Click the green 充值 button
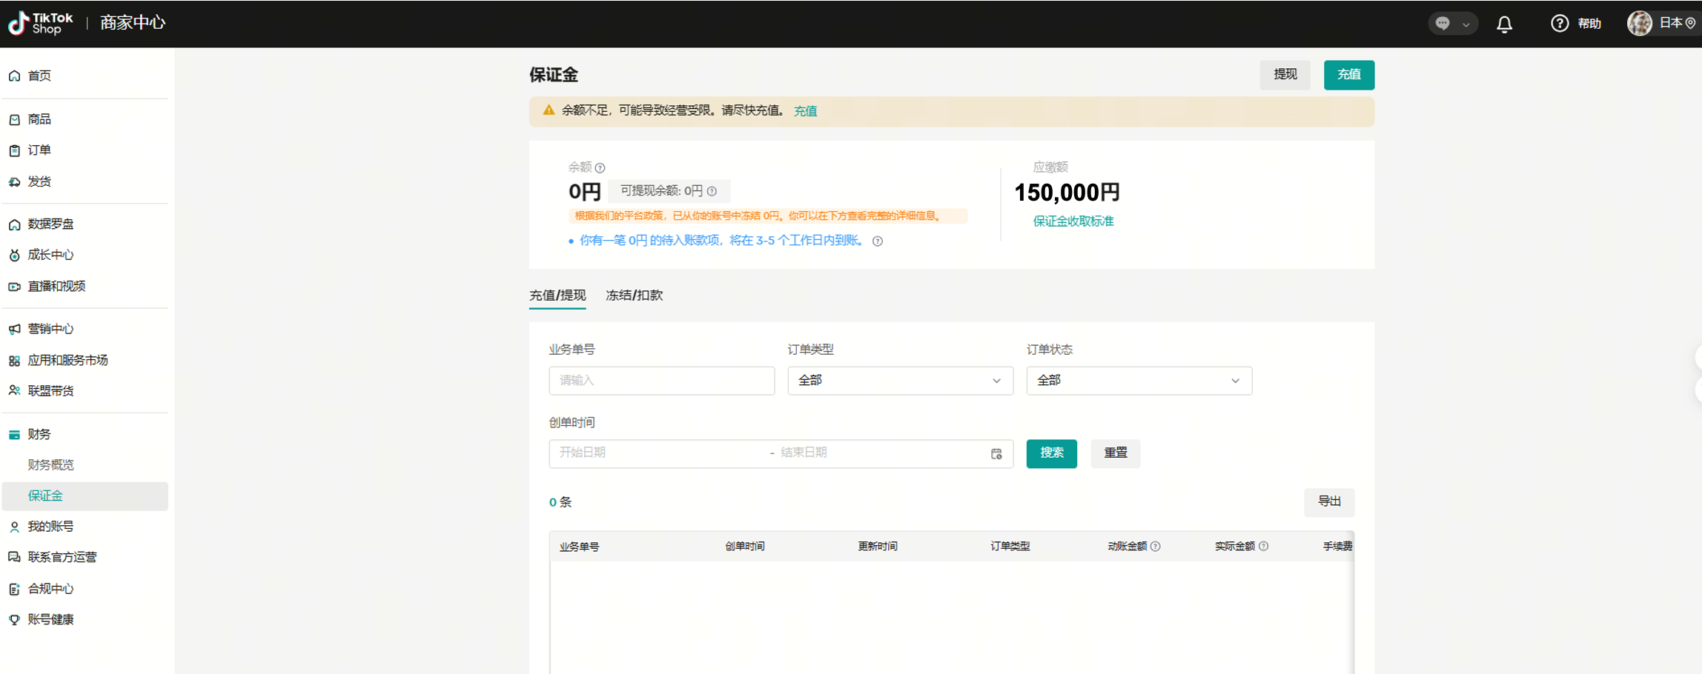Viewport: 1702px width, 674px height. 1348,75
